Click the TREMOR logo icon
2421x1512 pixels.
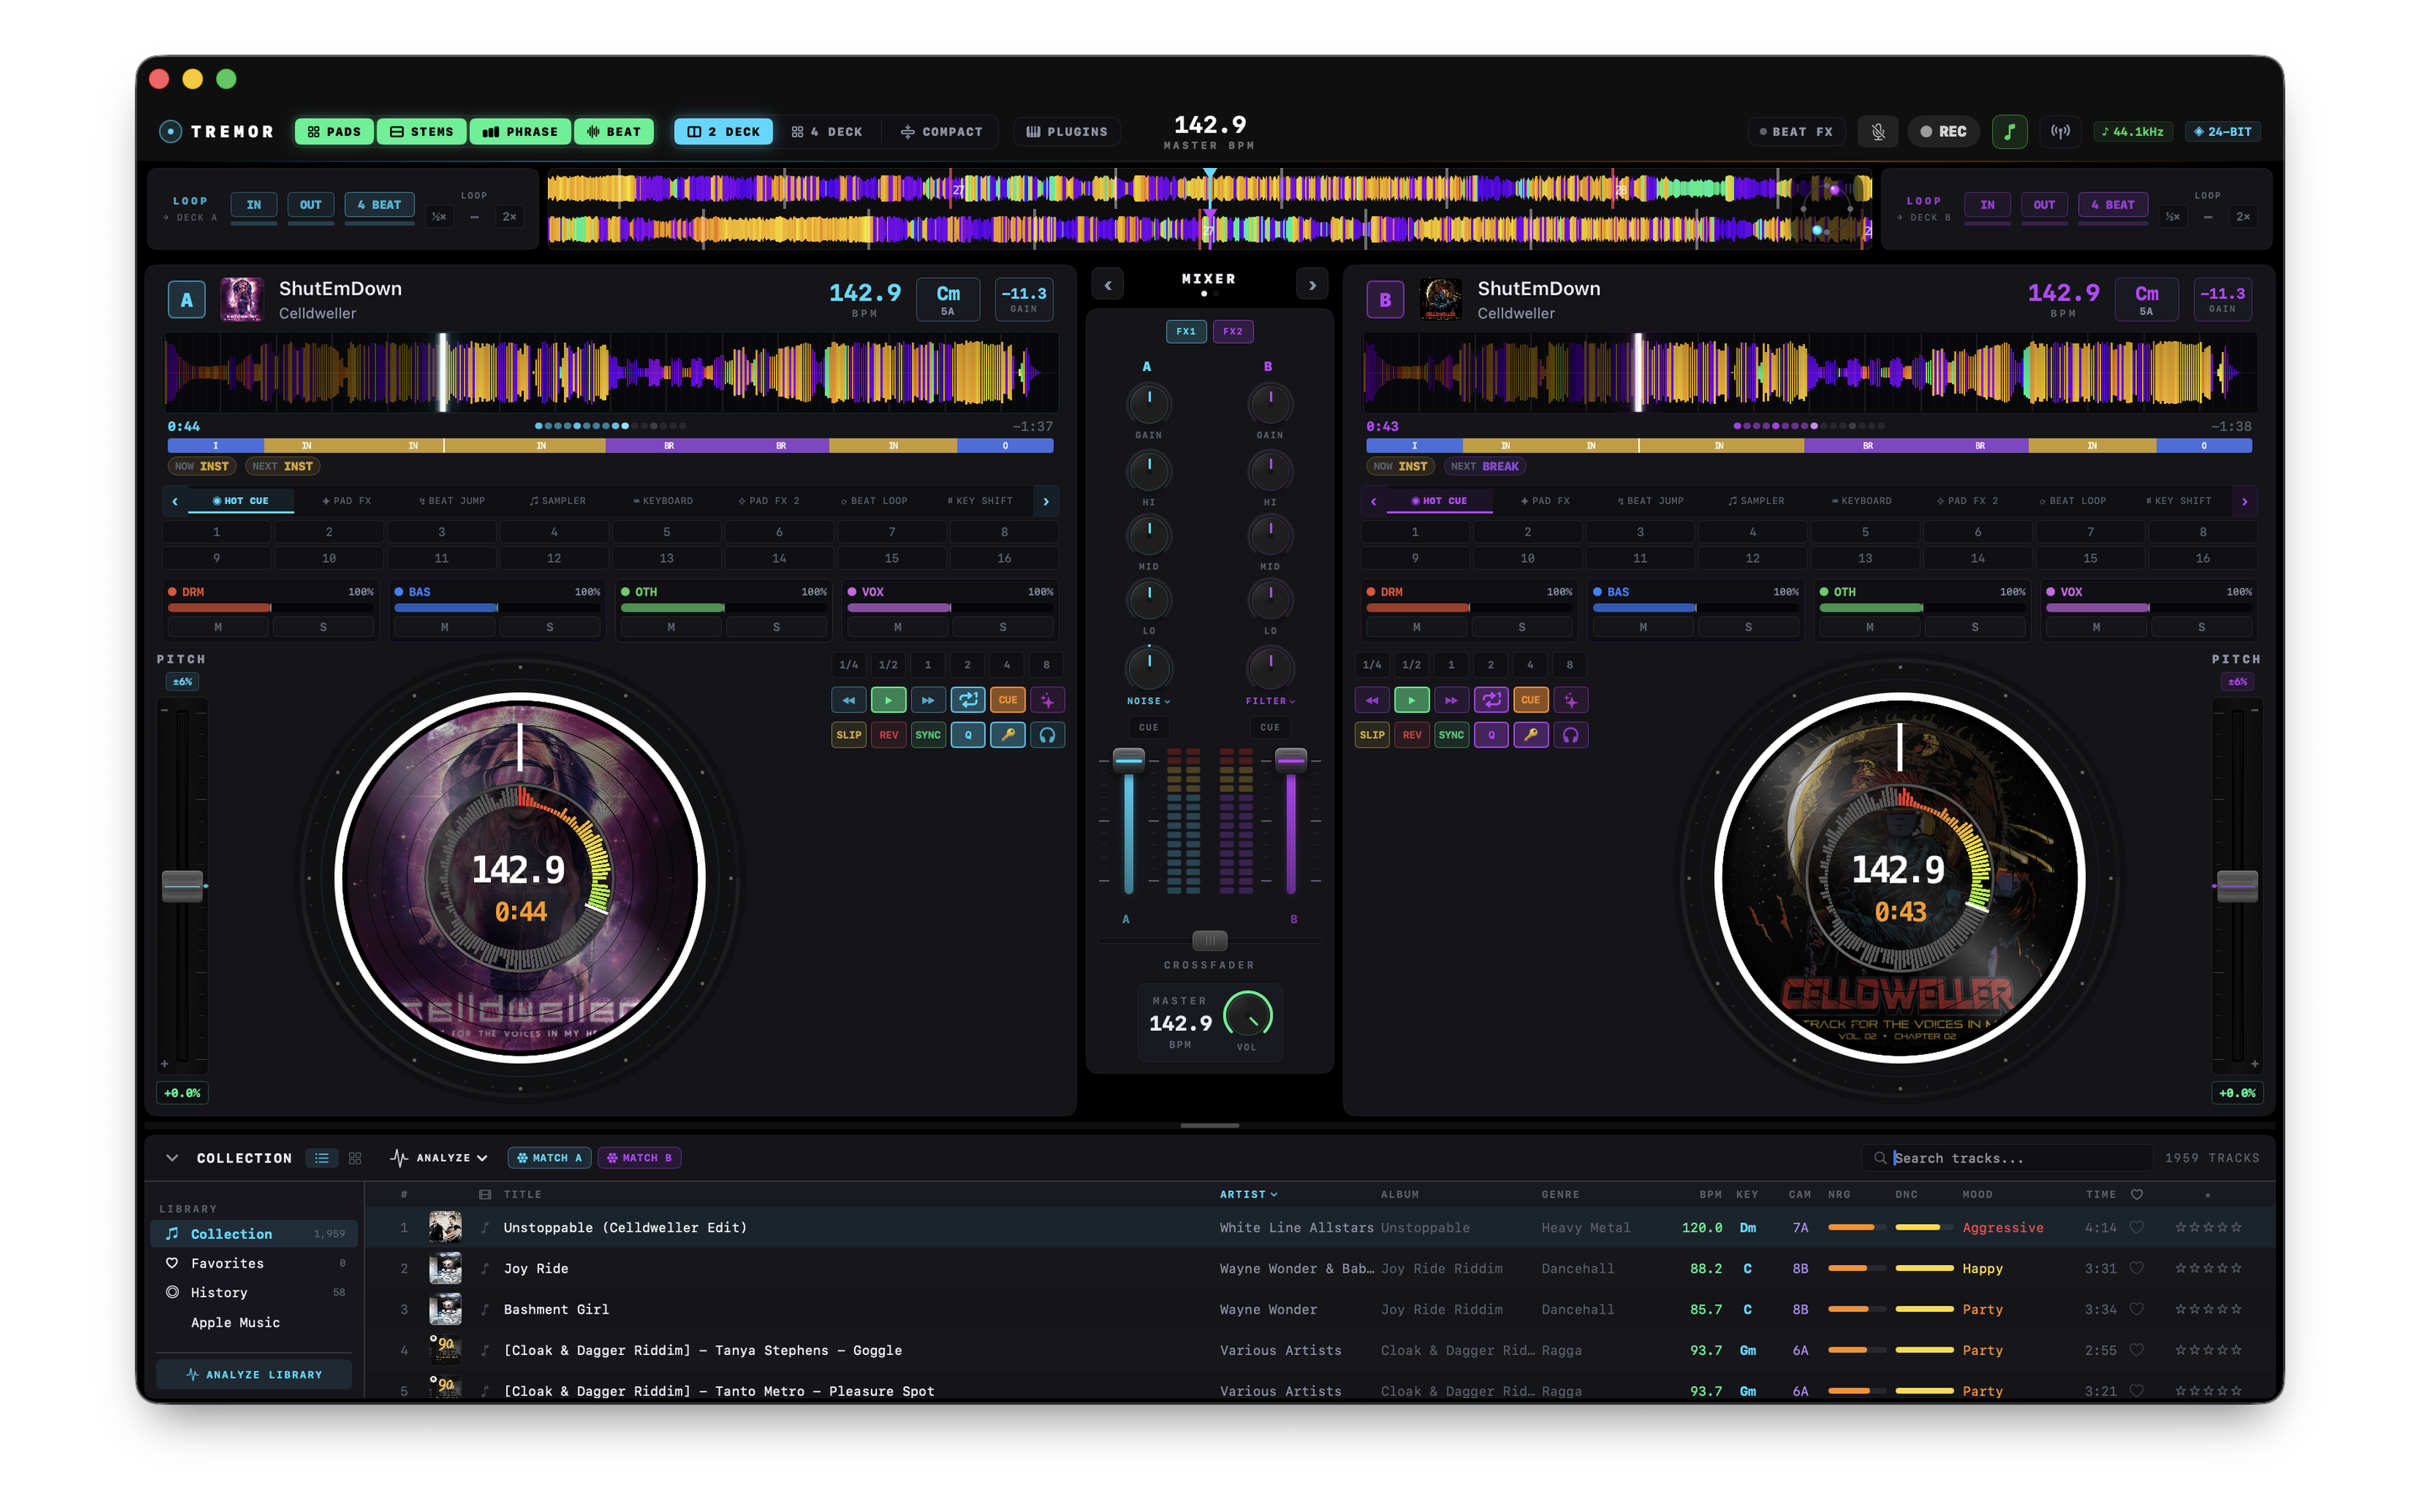point(170,131)
